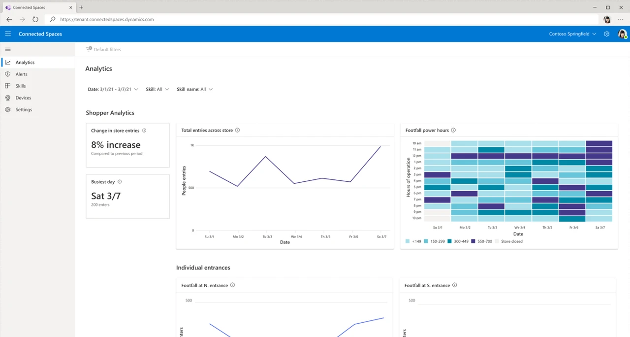Select Settings in the sidebar menu
The image size is (630, 337).
click(x=37, y=110)
